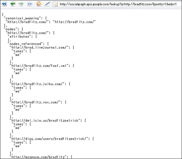
Task: Click the blue fast-forward double-arrow icon
Action: [30, 4]
